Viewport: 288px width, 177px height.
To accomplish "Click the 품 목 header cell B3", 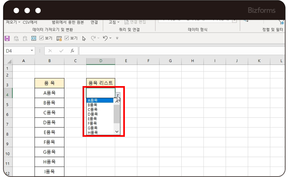I will tap(50, 83).
